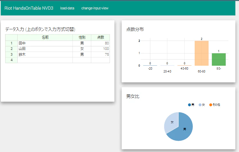239x152 pixels.
Task: Click the 80- axis label
Action: [x=219, y=69]
